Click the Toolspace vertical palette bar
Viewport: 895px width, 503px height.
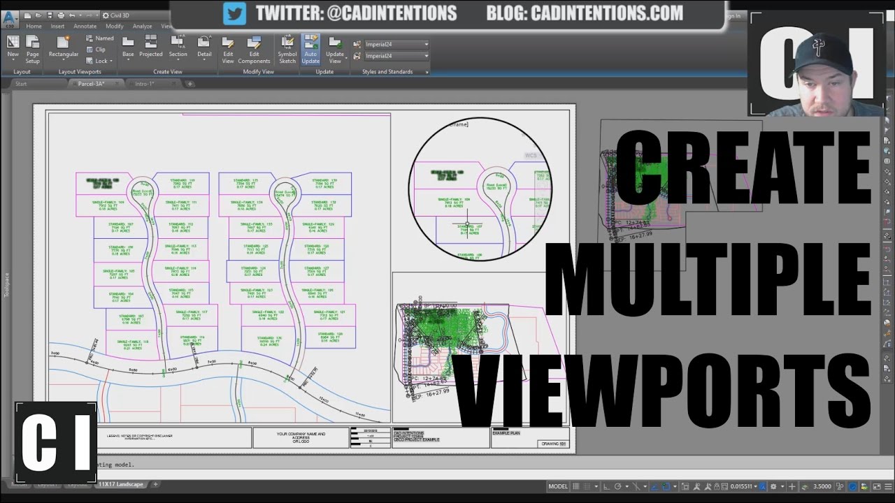(6, 285)
